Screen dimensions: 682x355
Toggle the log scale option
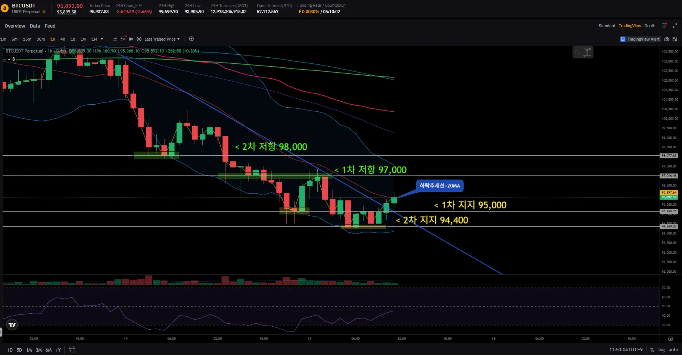pos(661,350)
